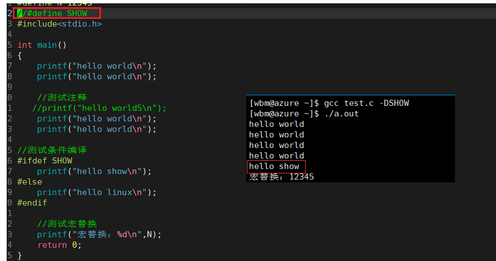Click the printf hello world statement on line 8
The height and width of the screenshot is (261, 496).
97,76
